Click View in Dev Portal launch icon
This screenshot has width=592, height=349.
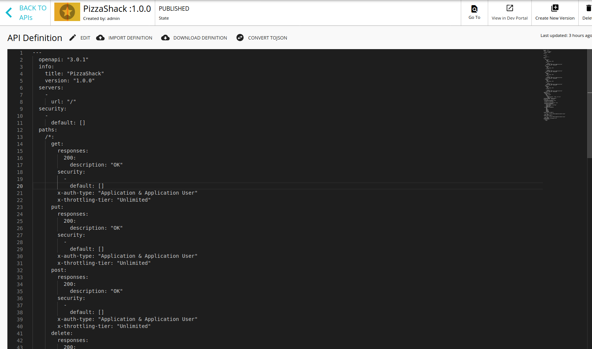[x=510, y=8]
